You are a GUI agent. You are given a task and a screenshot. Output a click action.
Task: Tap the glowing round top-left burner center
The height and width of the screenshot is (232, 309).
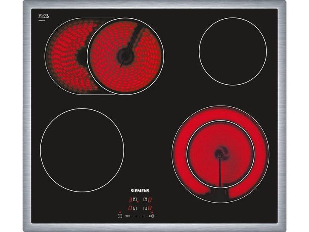click(x=125, y=55)
